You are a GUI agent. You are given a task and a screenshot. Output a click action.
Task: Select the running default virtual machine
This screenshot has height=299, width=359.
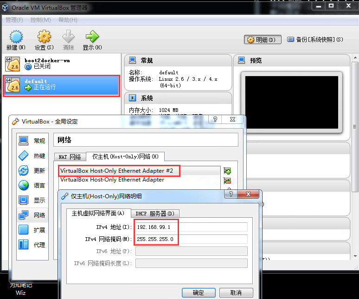coord(61,85)
